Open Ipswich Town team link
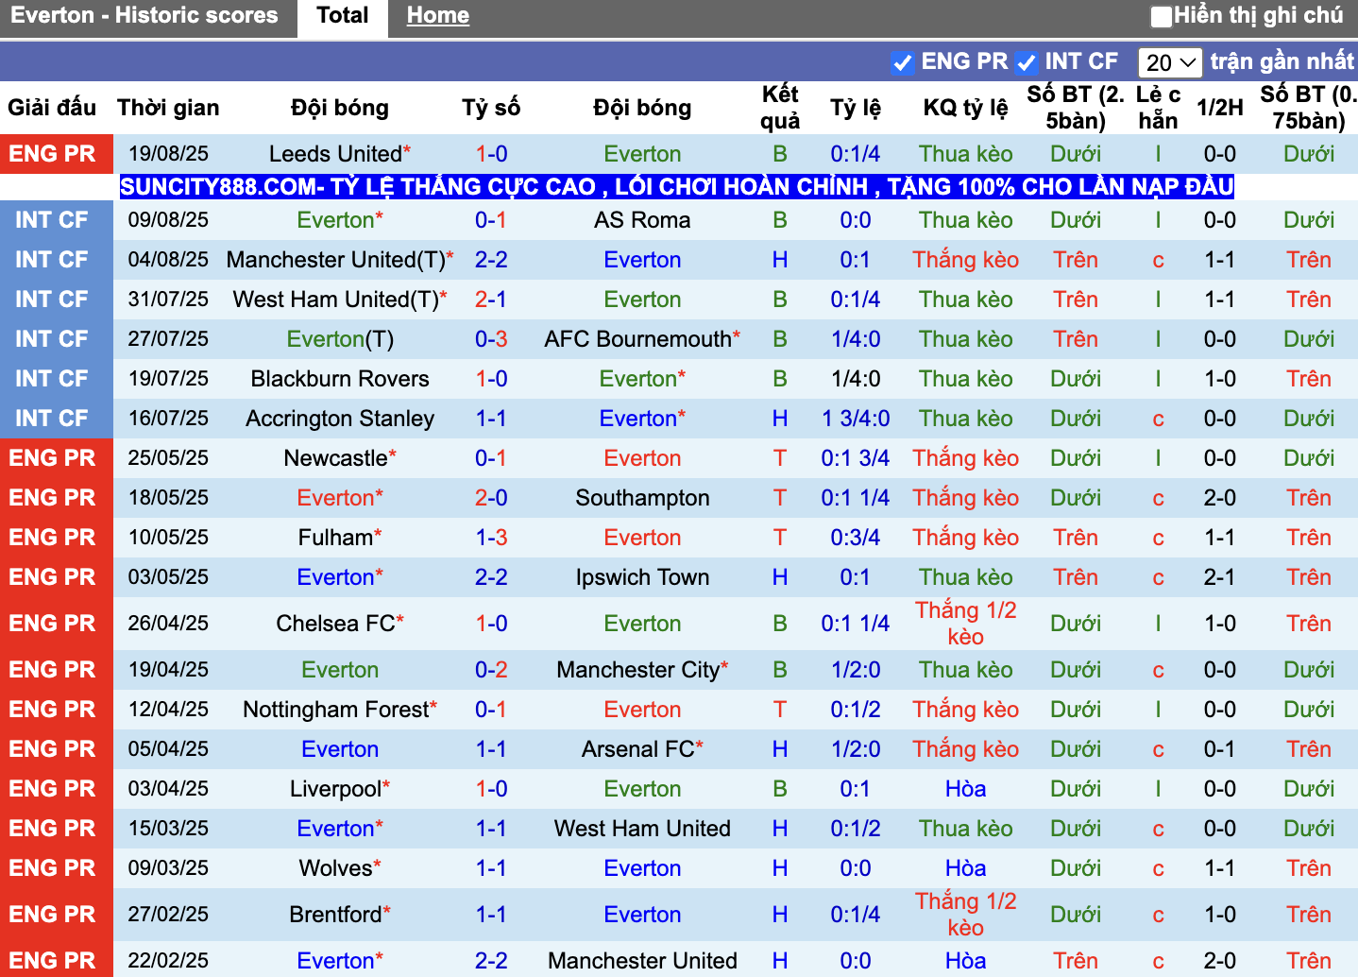Image resolution: width=1358 pixels, height=977 pixels. point(642,577)
